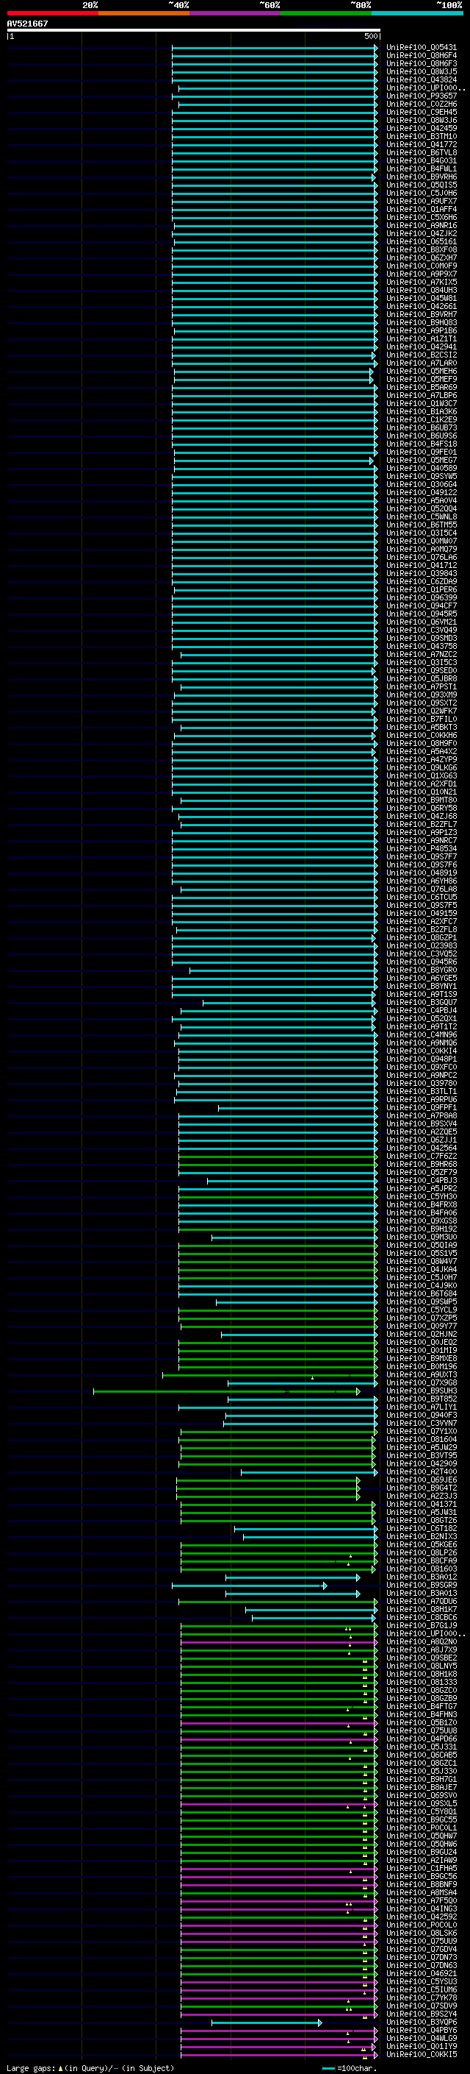
Task: Click the red 20% identity legend segment
Action: point(52,13)
